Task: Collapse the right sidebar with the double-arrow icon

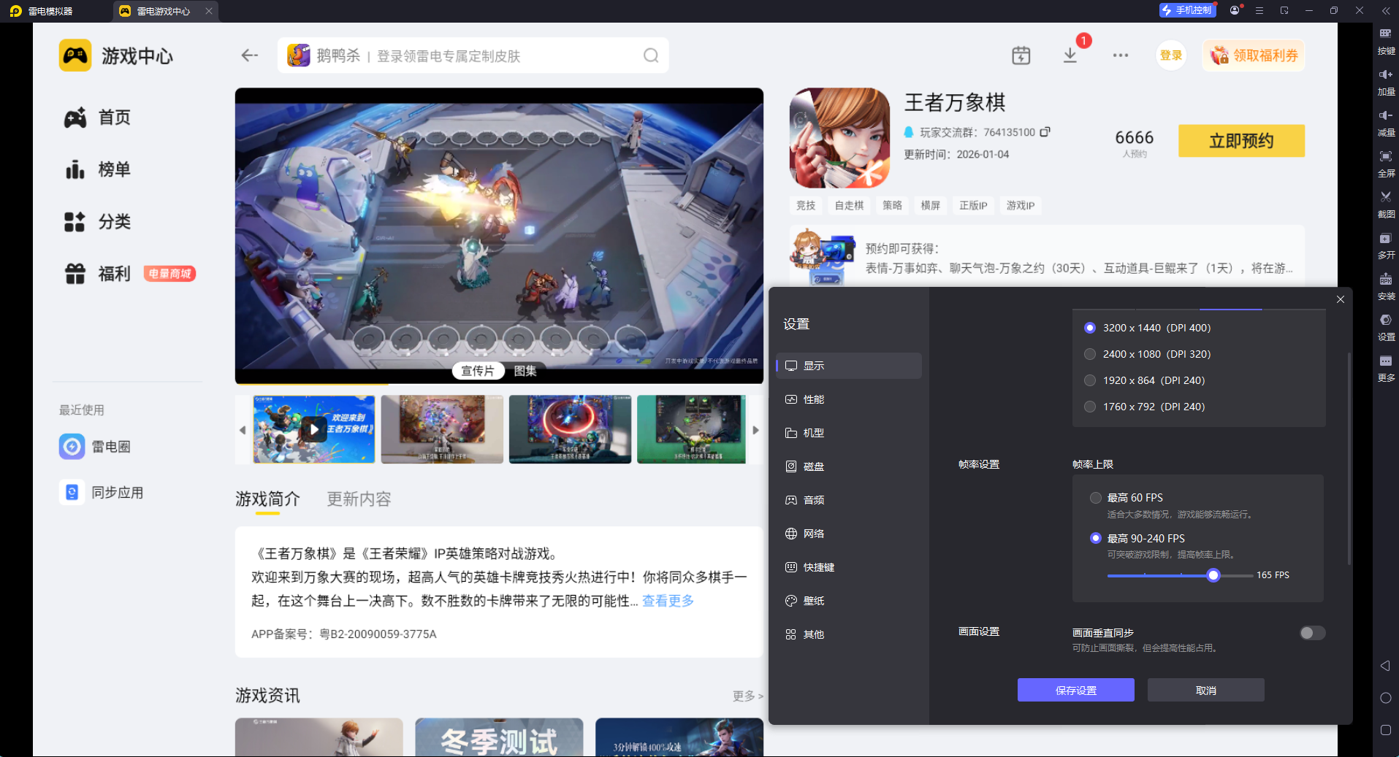Action: coord(1385,11)
